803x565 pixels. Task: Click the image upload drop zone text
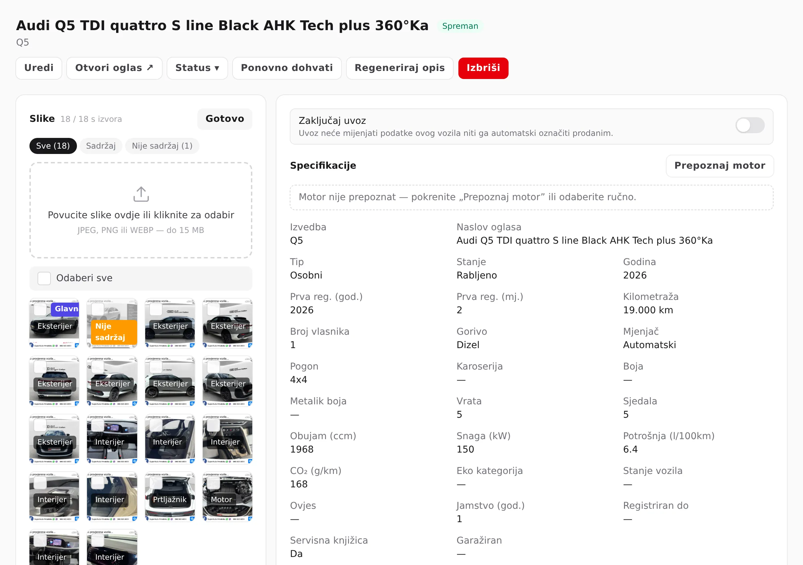(141, 215)
